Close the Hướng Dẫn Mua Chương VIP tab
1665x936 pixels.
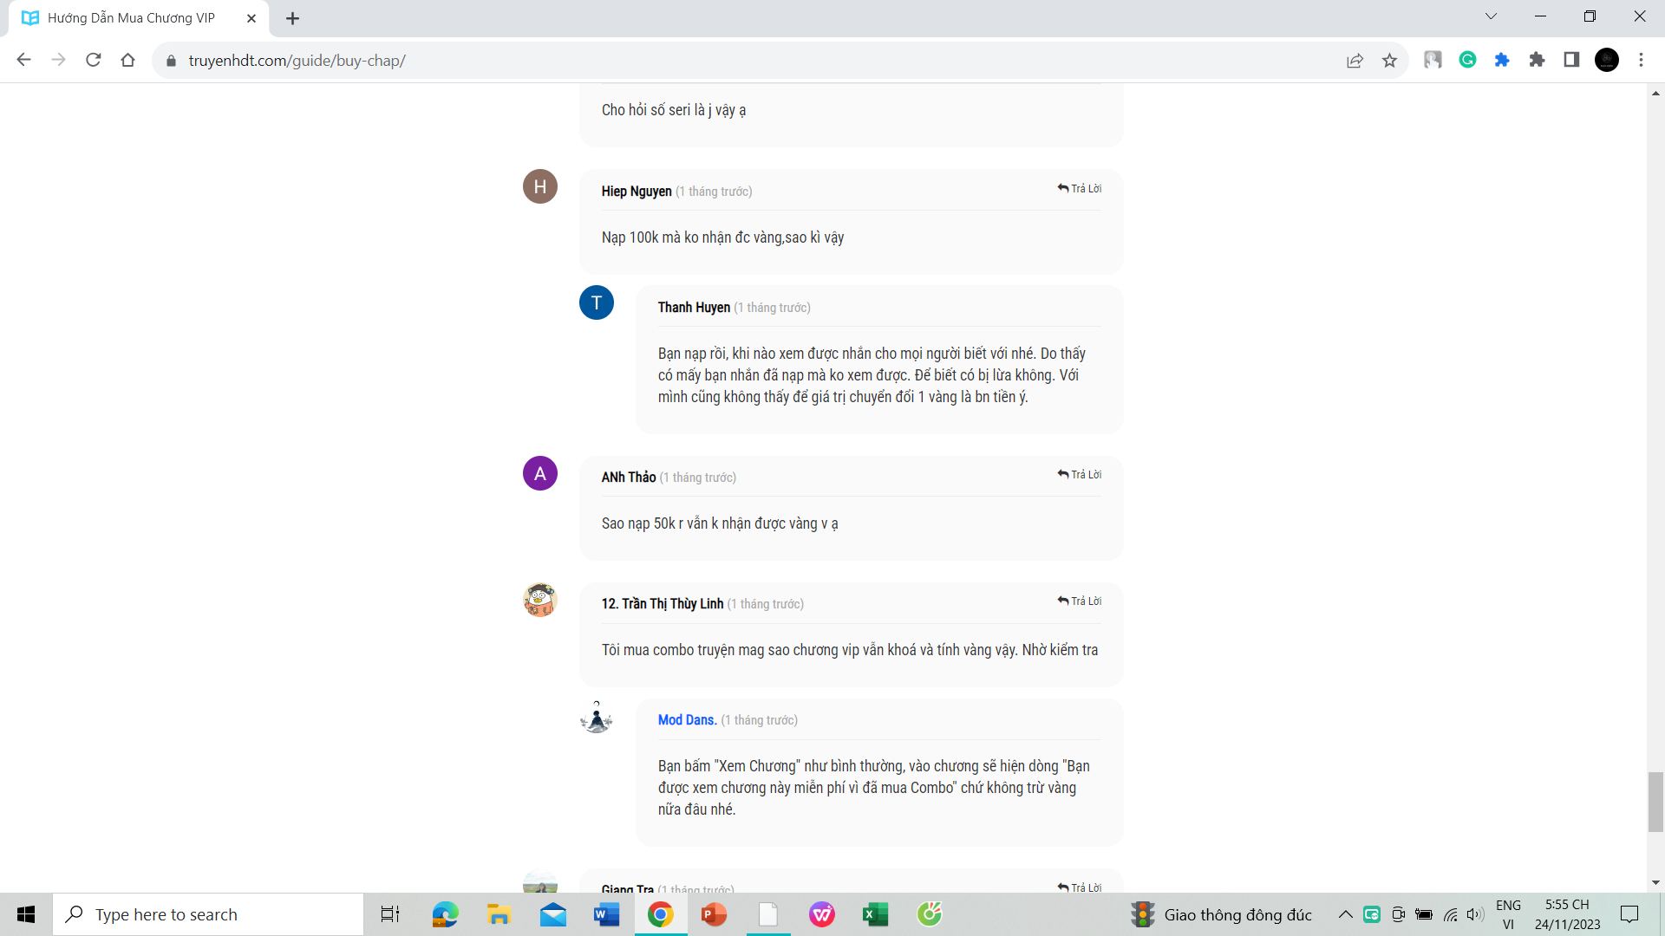[251, 18]
